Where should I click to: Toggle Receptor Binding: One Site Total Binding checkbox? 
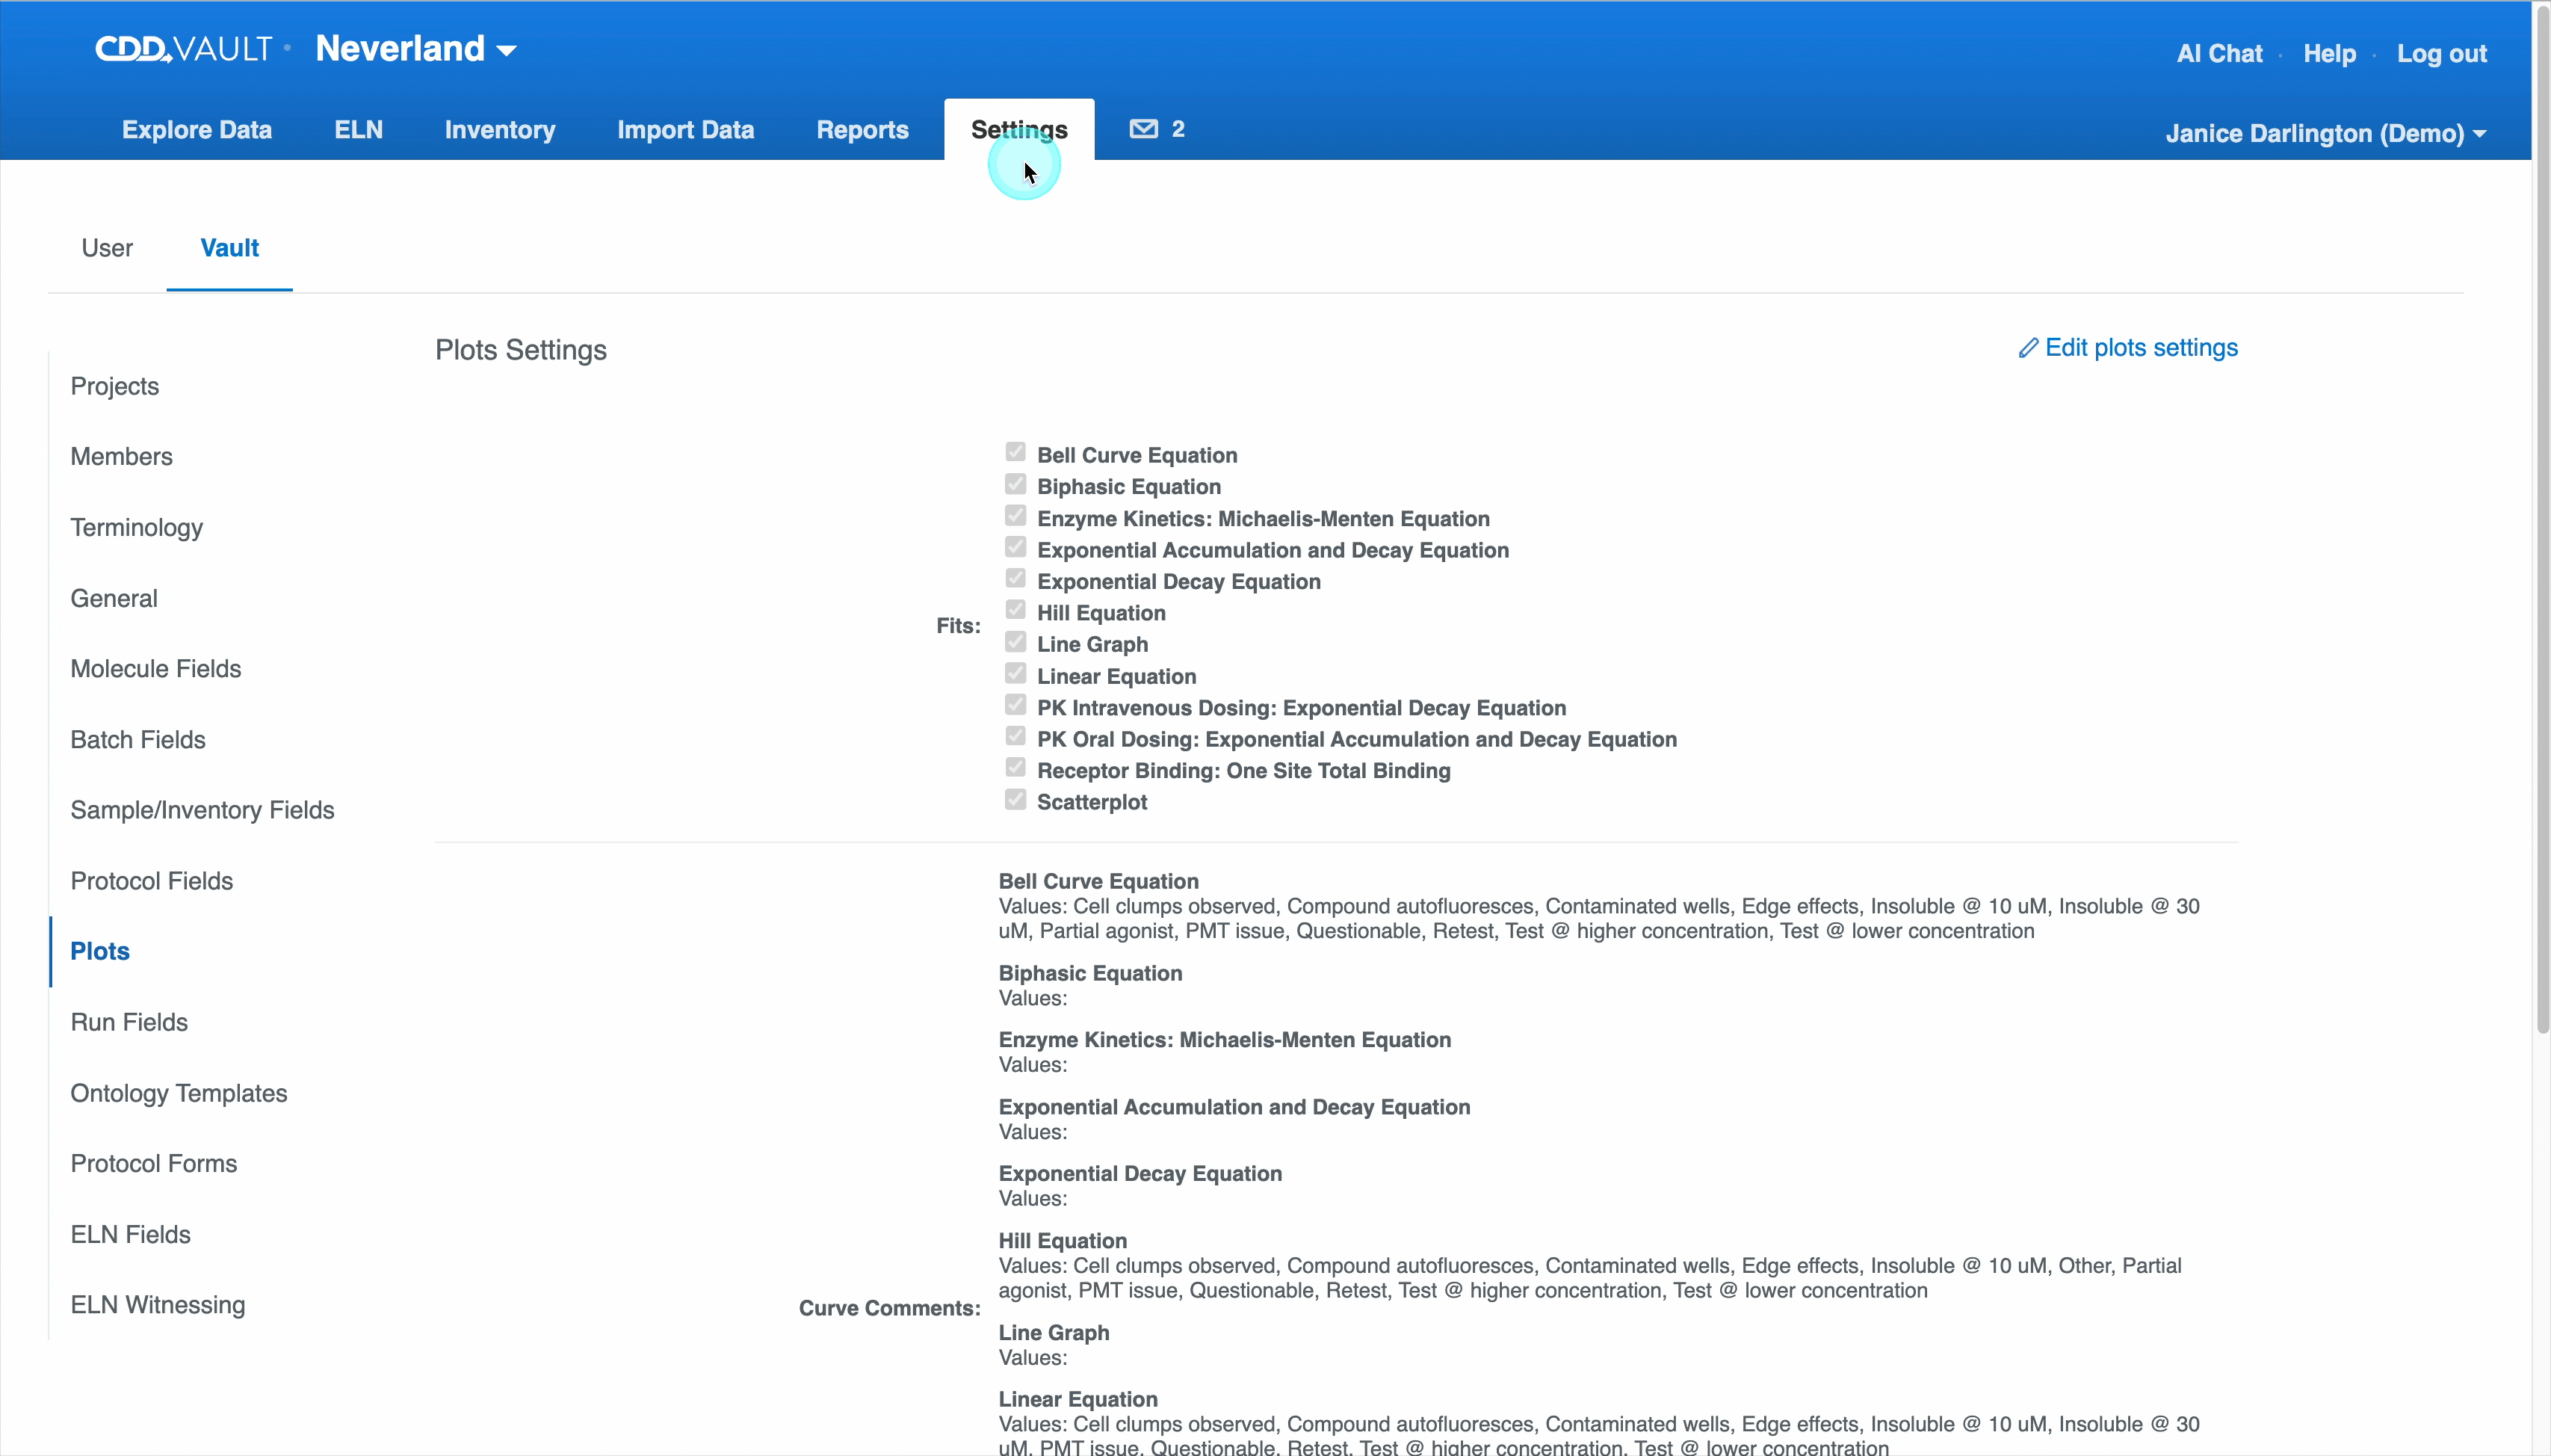[x=1015, y=768]
